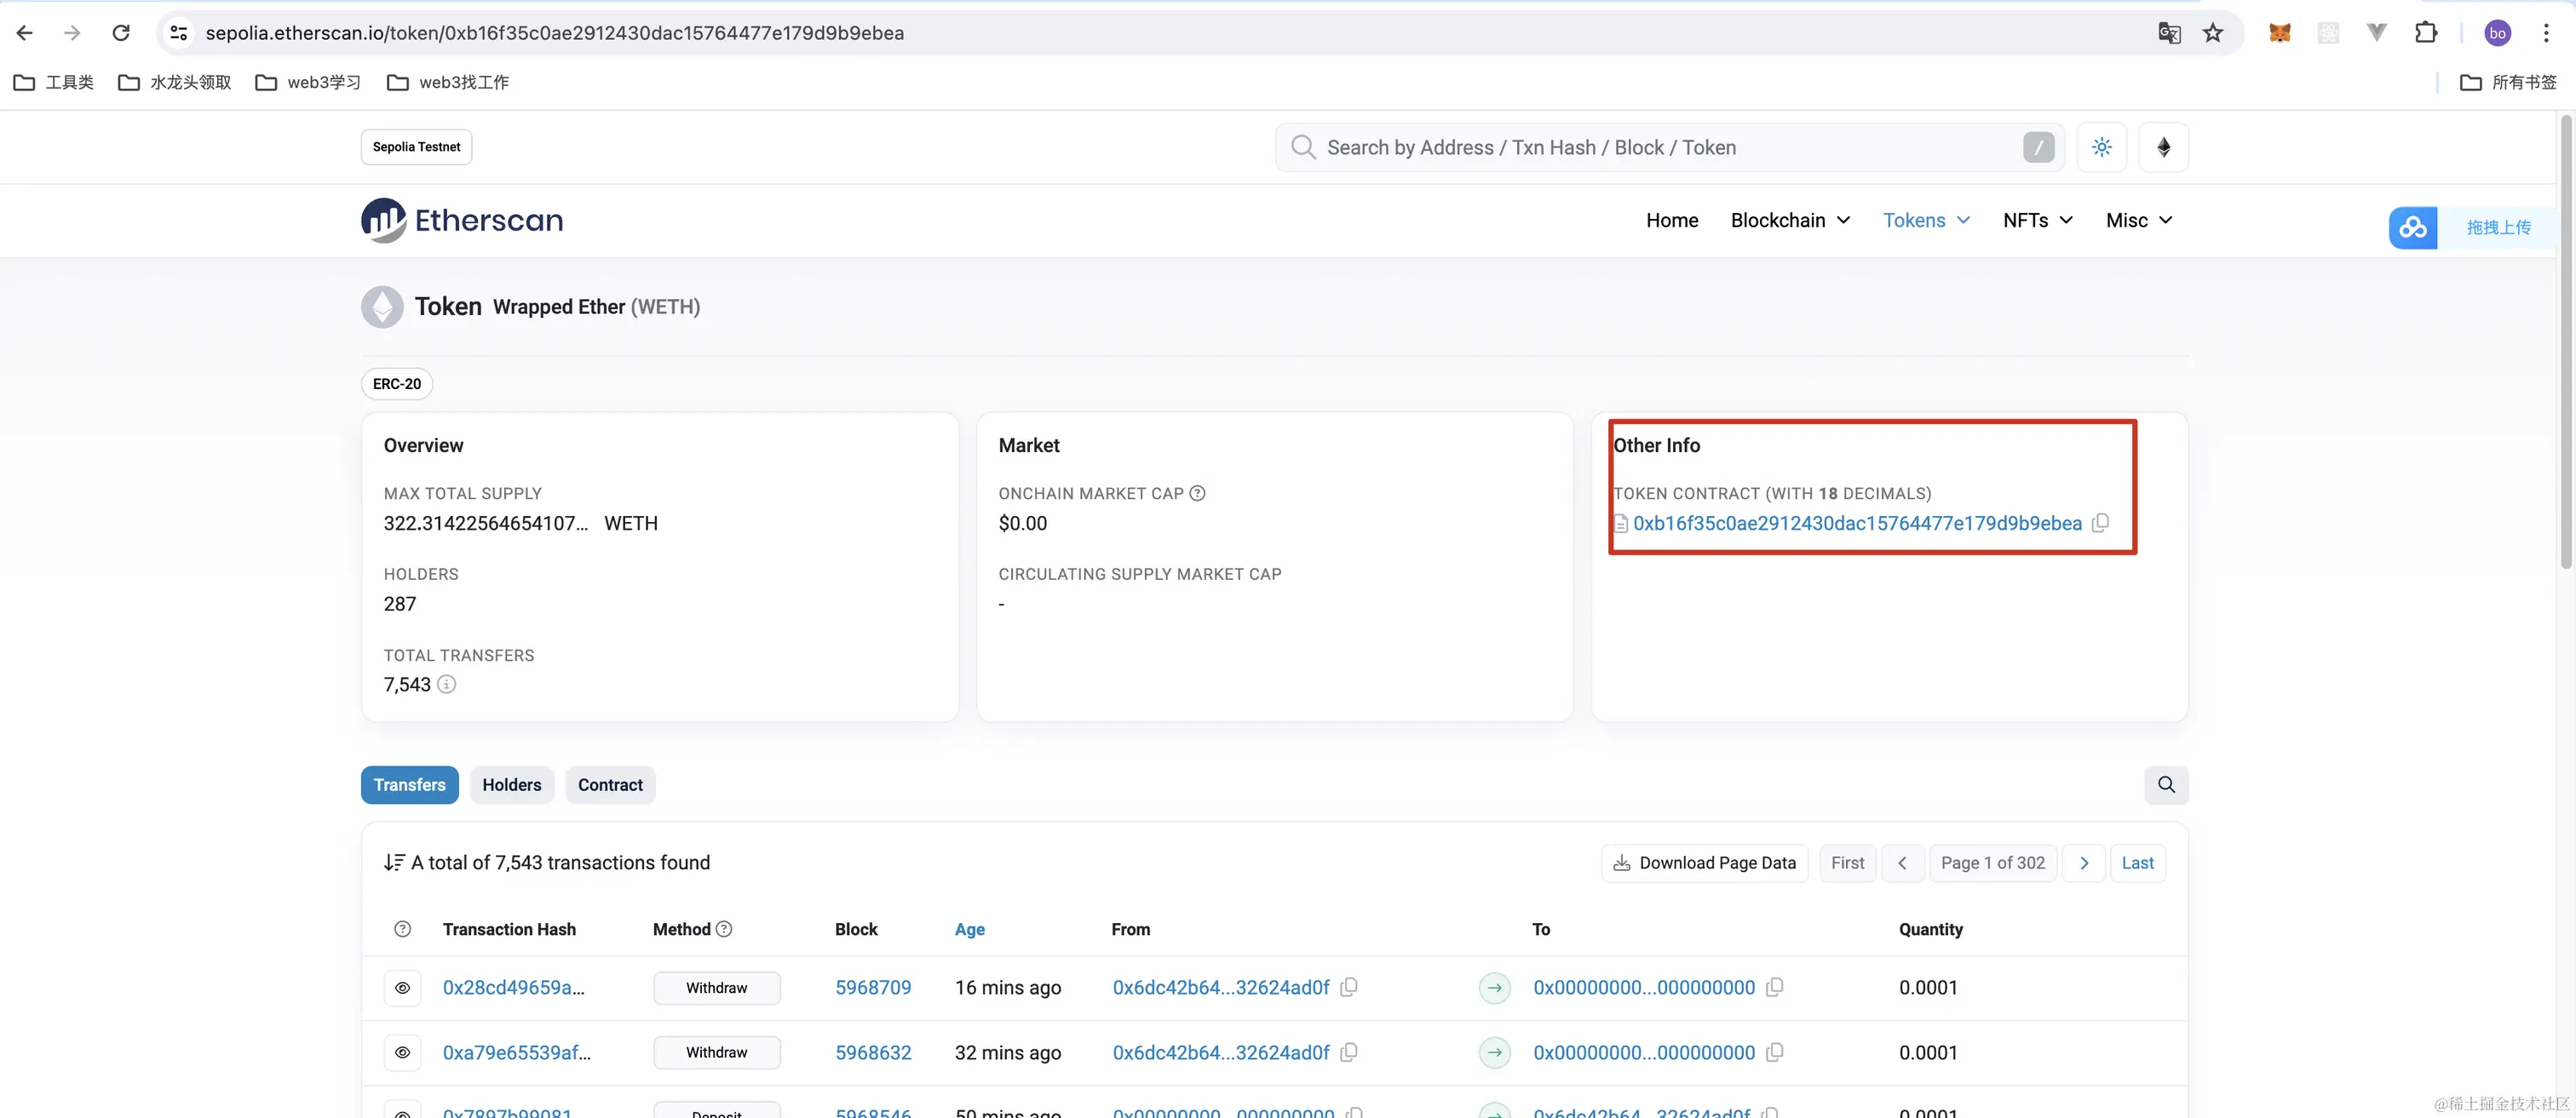2576x1118 pixels.
Task: Click the page vertical scrollbar
Action: coord(2566,340)
